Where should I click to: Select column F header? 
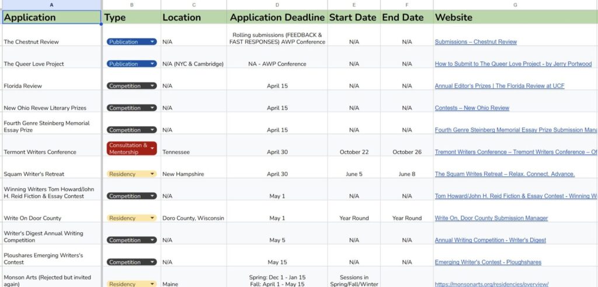[x=407, y=5]
